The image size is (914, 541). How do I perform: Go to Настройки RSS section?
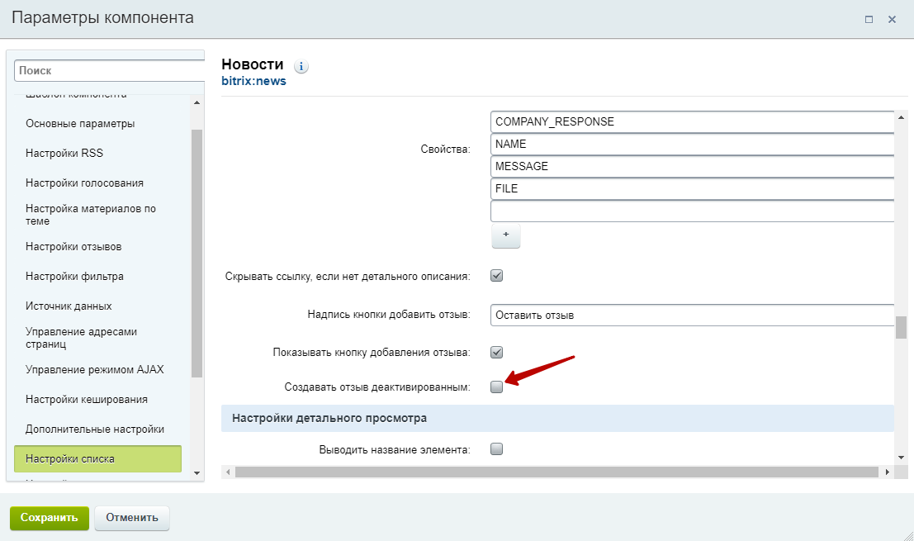point(64,154)
